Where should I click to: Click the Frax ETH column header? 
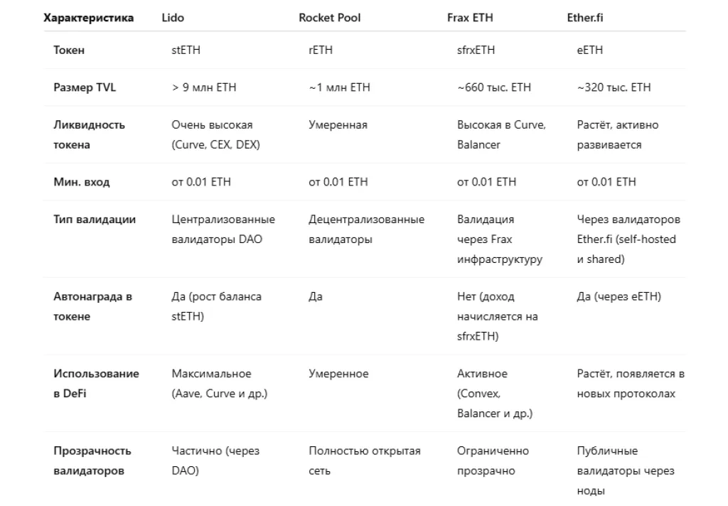point(470,18)
